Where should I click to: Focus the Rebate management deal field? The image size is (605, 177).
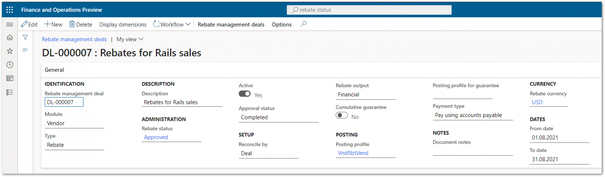[x=64, y=102]
